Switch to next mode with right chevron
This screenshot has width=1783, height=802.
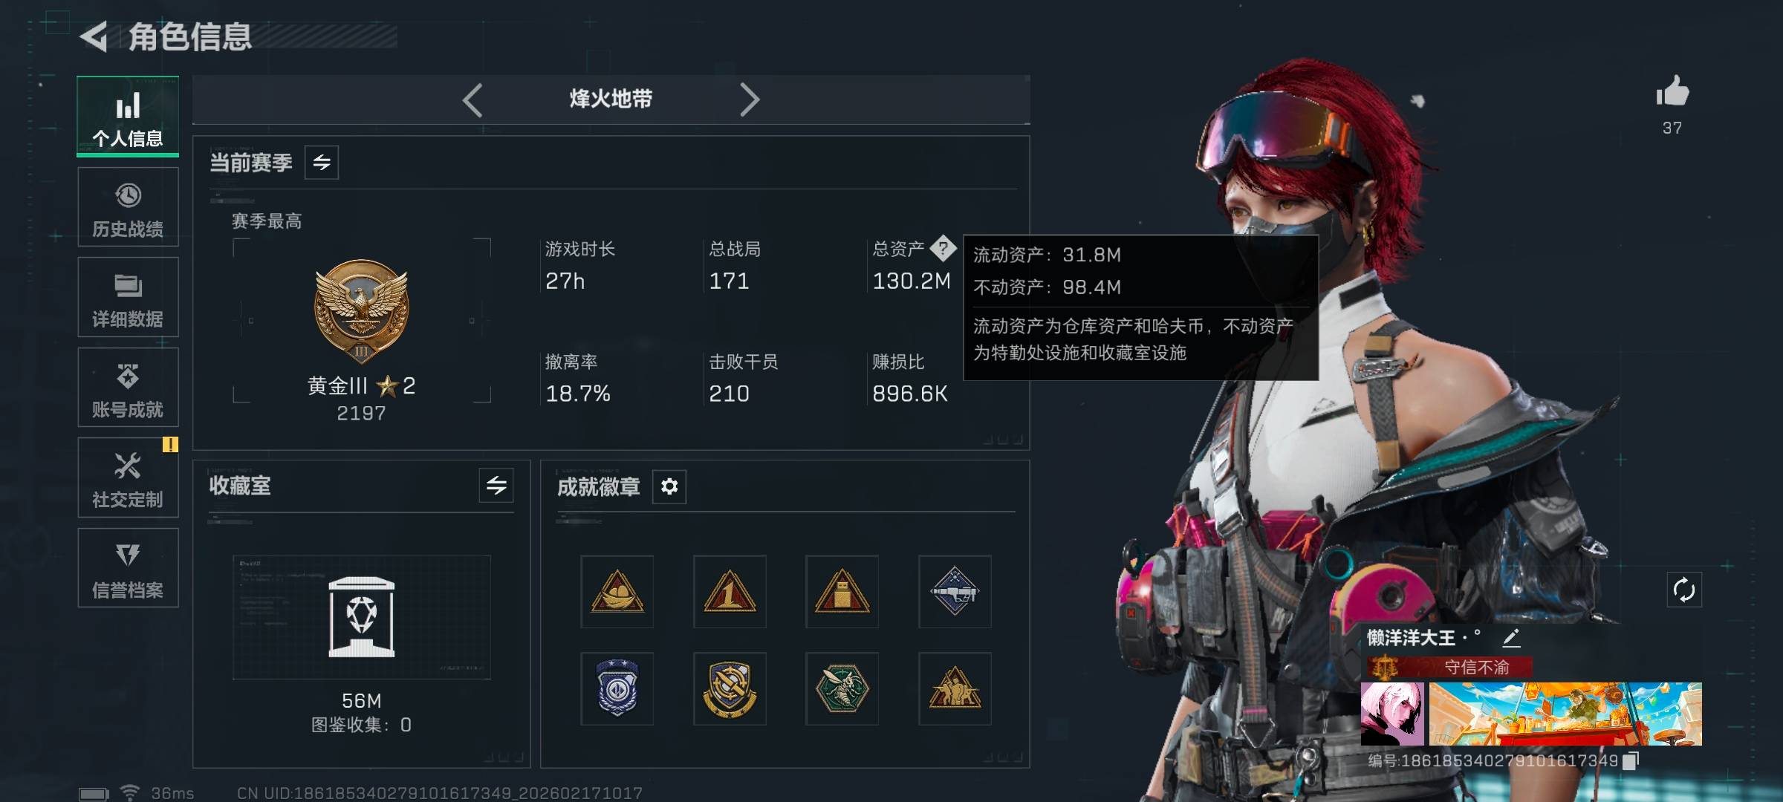(x=750, y=100)
